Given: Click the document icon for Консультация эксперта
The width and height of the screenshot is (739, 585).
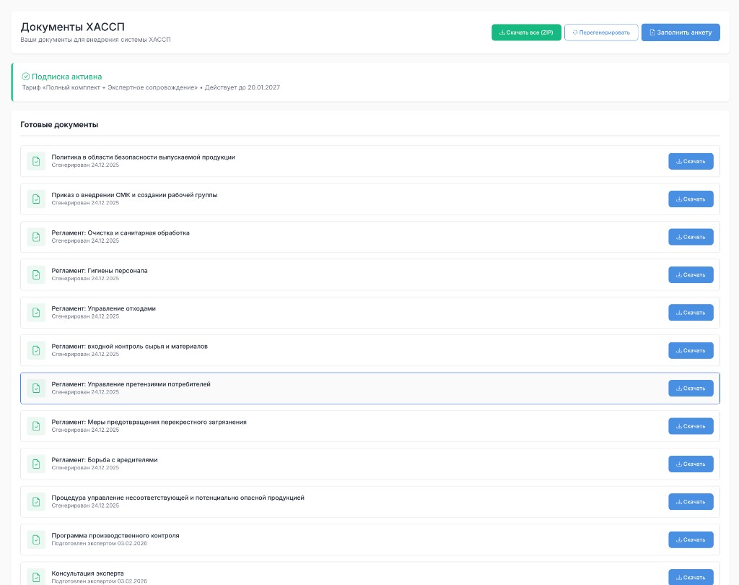Looking at the screenshot, I should pos(36,577).
